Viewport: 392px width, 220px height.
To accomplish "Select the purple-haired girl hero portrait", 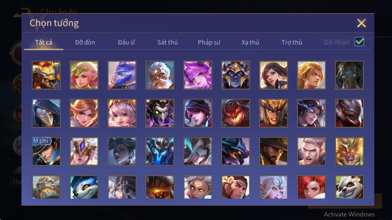I will point(198,75).
